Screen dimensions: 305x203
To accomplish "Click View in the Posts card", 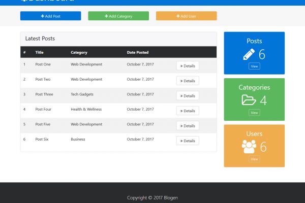I will tap(254, 66).
